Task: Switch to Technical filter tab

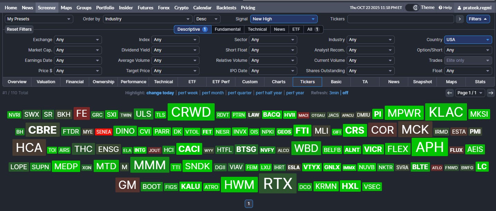Action: click(x=257, y=29)
